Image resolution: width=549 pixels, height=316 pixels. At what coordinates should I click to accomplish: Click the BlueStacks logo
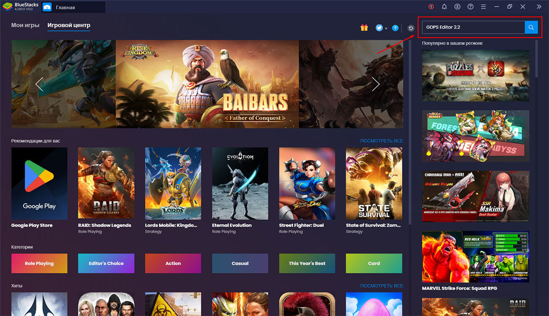(x=8, y=6)
